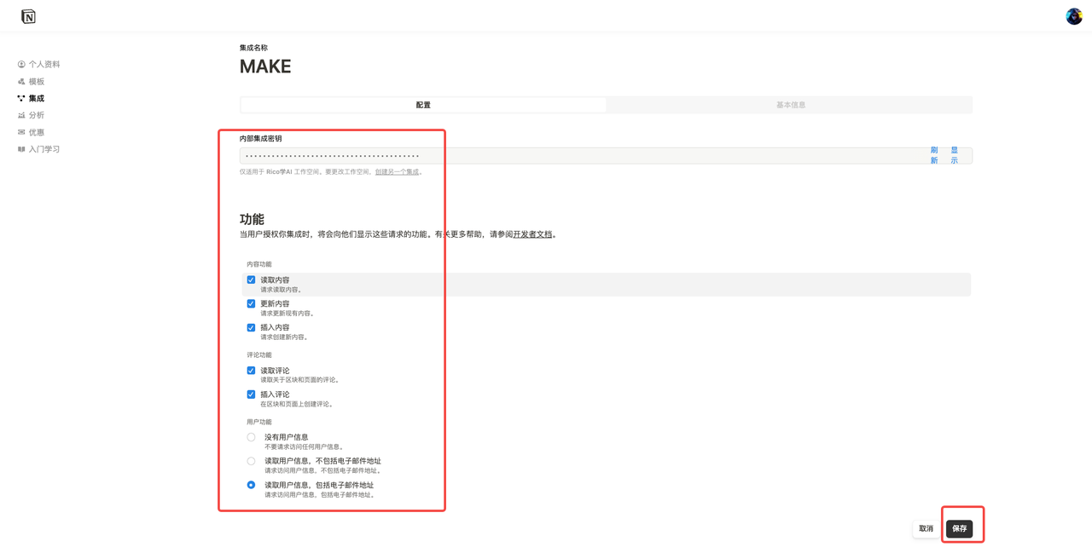
Task: Click the 分析 analytics icon in sidebar
Action: (21, 116)
